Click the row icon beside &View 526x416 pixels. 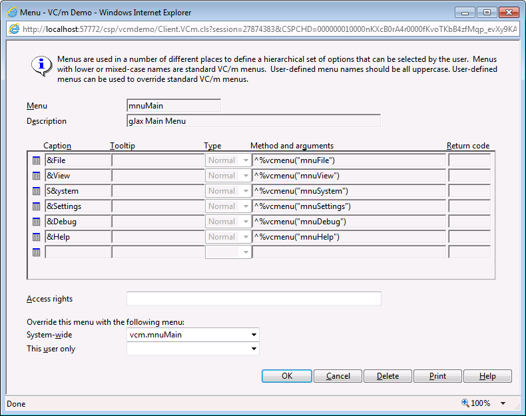[x=36, y=176]
